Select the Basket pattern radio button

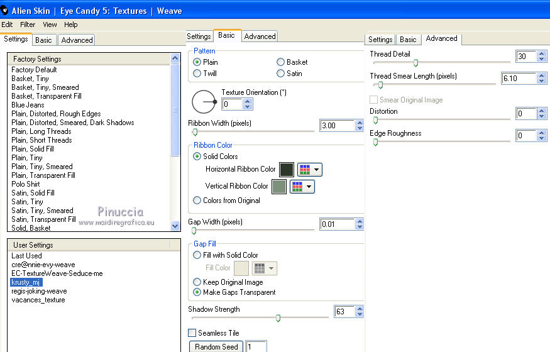(x=280, y=62)
